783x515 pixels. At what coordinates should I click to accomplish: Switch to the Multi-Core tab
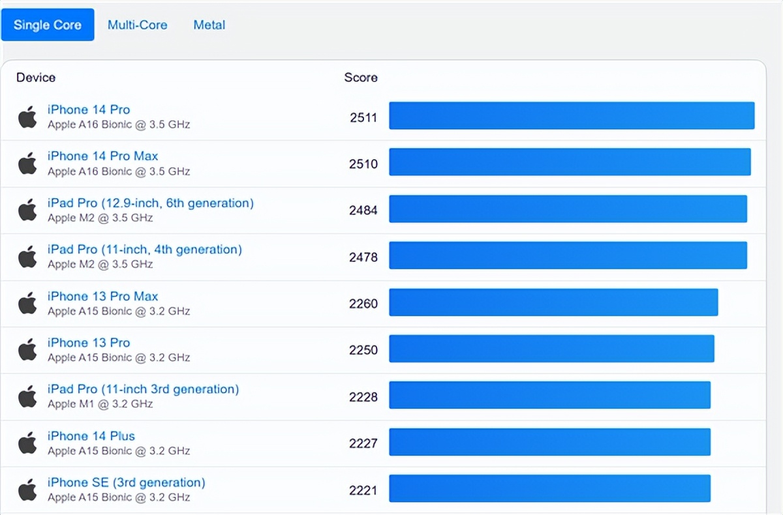137,25
